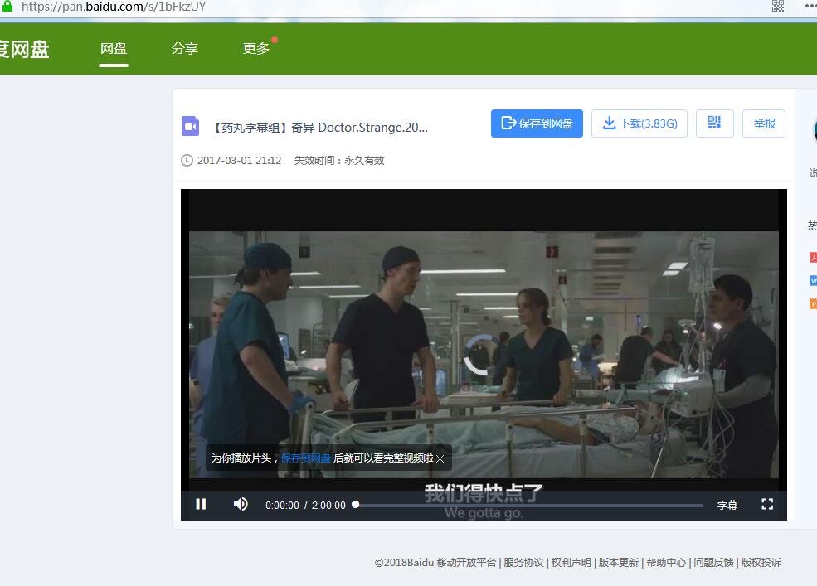Open the red PDF file icon in the sidebar
817x586 pixels.
(x=814, y=257)
